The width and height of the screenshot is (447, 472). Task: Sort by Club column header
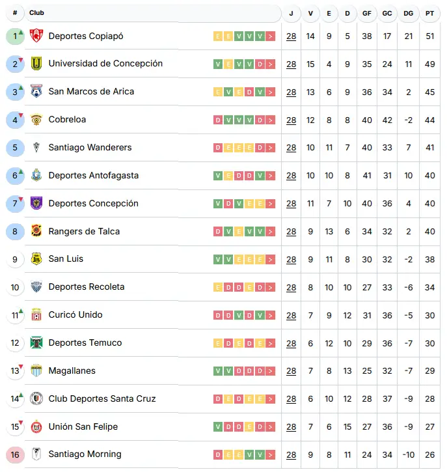tap(37, 13)
